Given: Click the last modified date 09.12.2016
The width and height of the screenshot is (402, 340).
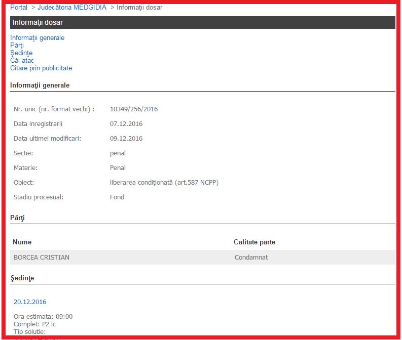Looking at the screenshot, I should (126, 139).
